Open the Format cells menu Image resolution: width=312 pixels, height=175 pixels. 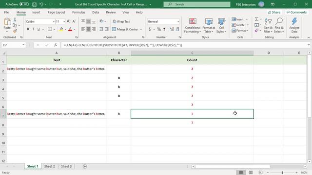click(x=240, y=31)
